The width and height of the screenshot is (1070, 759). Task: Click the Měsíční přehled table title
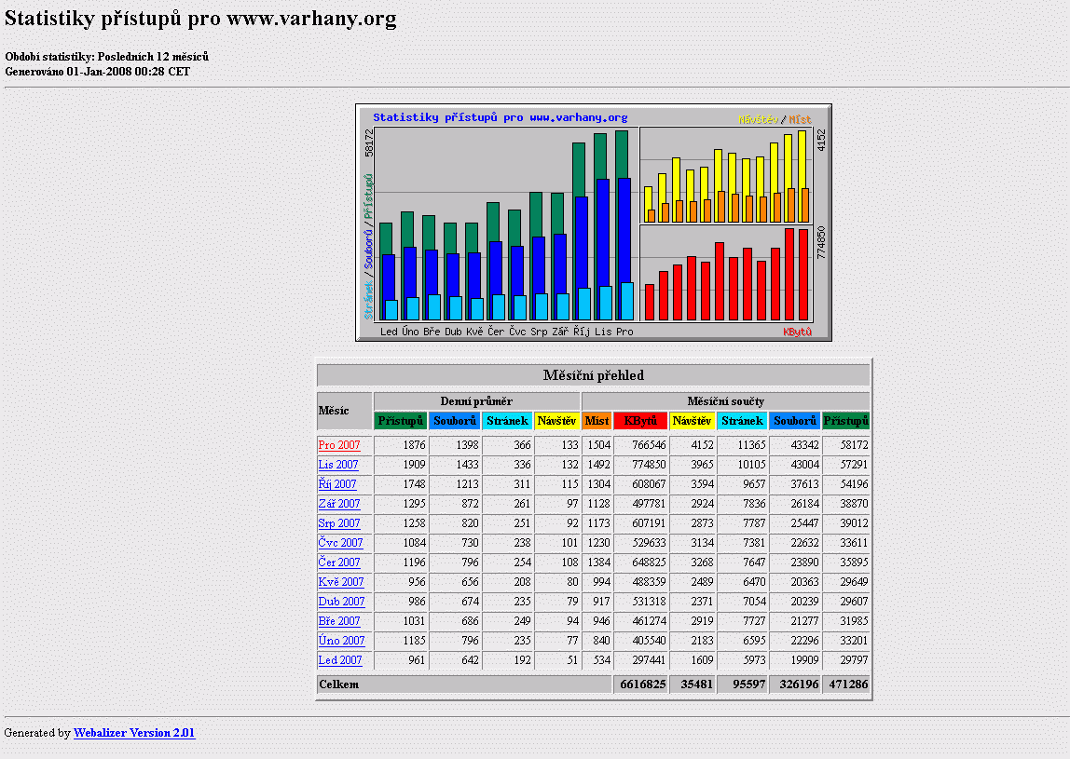[594, 375]
